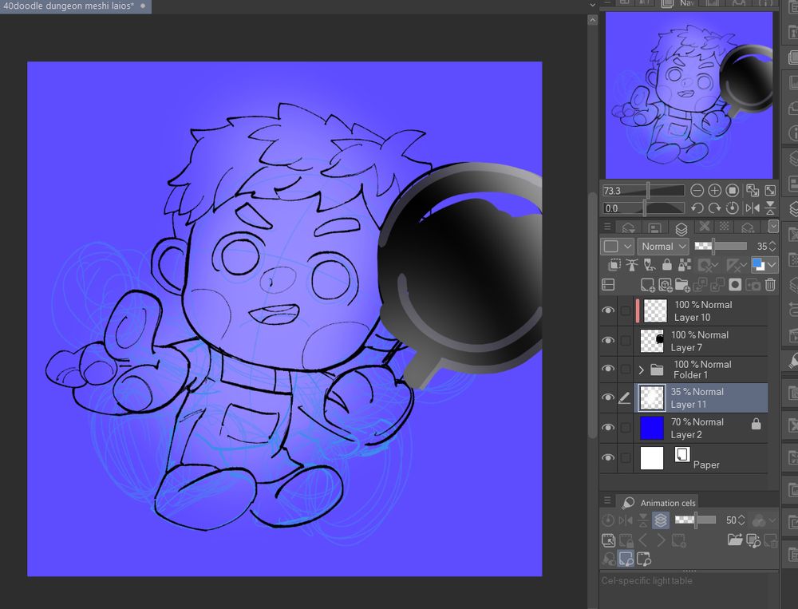Toggle Clip to Layer Below icon

614,265
